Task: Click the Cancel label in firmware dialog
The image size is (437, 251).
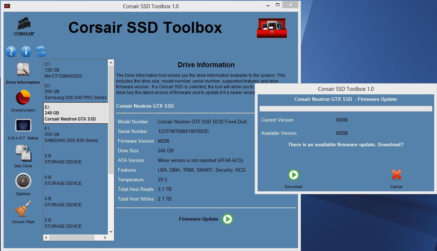Action: (396, 187)
